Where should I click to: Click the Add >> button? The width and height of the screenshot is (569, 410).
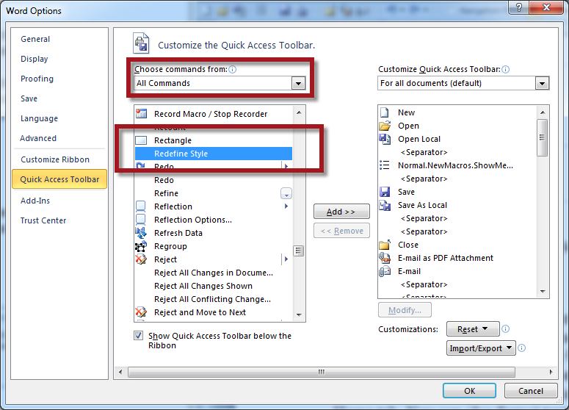click(x=341, y=212)
